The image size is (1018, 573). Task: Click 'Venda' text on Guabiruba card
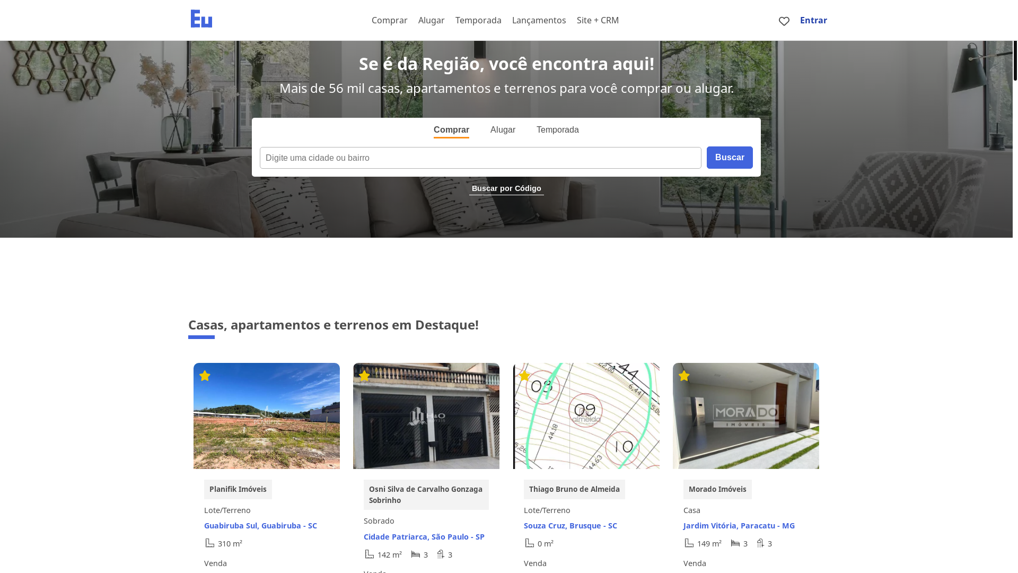(215, 563)
